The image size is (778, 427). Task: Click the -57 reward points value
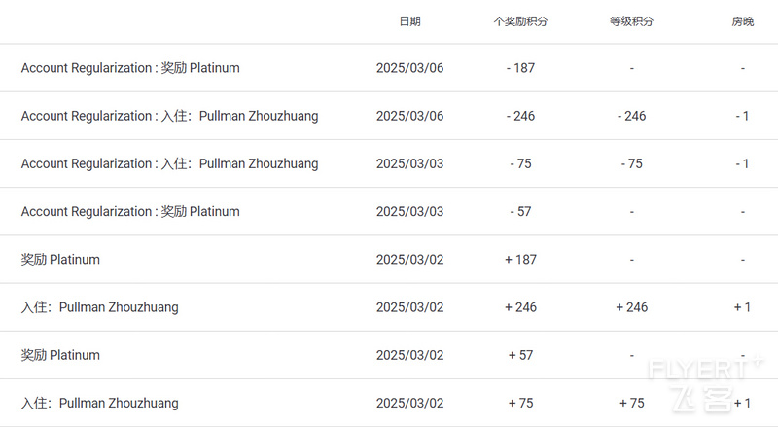520,211
